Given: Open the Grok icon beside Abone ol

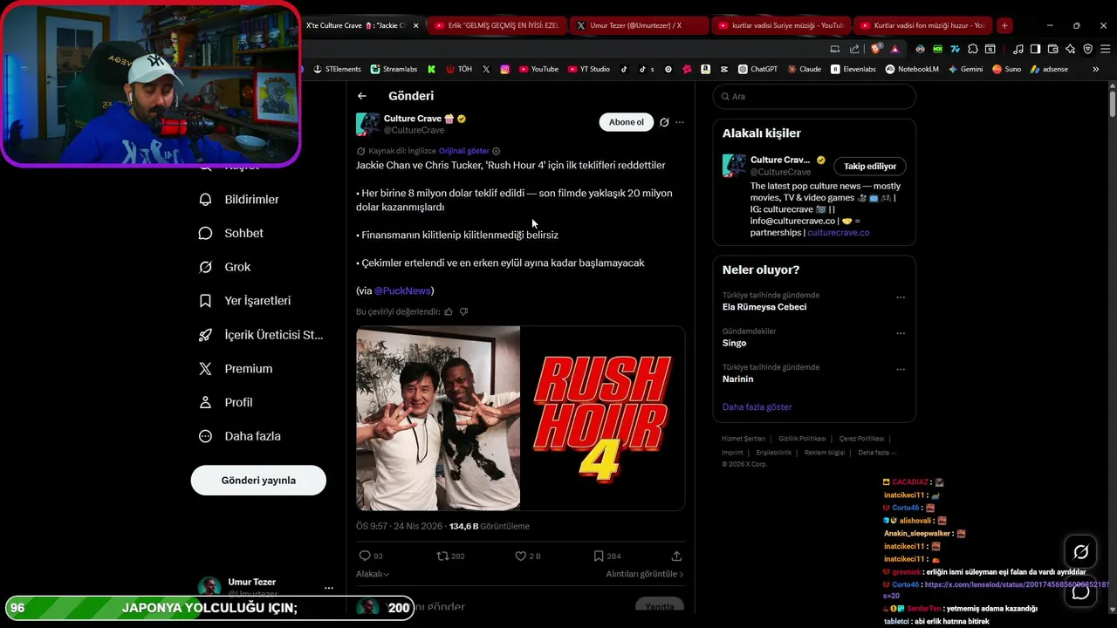Looking at the screenshot, I should 664,122.
